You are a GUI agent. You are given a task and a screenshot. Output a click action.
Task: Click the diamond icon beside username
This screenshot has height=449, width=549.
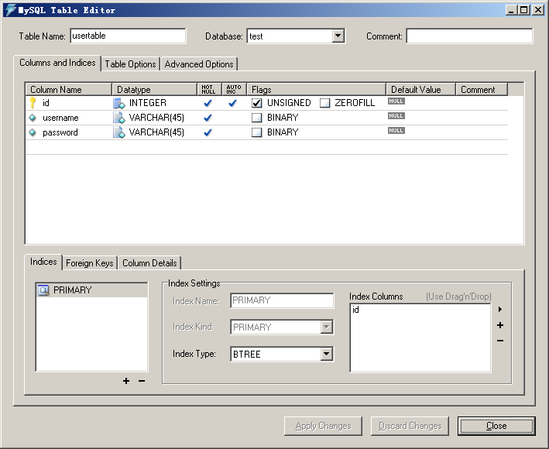click(x=33, y=118)
